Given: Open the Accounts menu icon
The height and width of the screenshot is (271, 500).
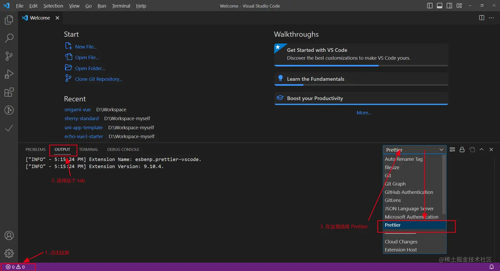Looking at the screenshot, I should pyautogui.click(x=9, y=236).
